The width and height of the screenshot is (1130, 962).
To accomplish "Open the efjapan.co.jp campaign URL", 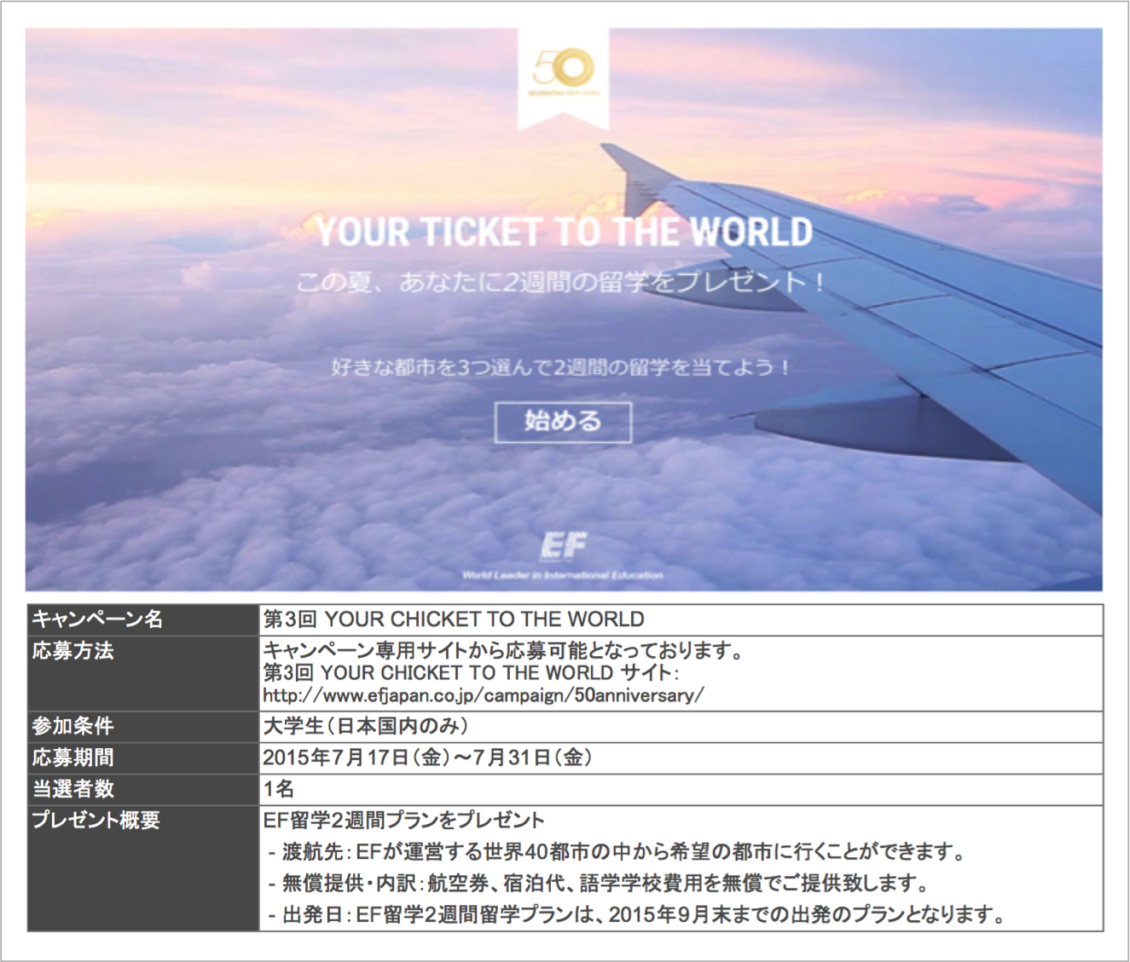I will tap(483, 695).
